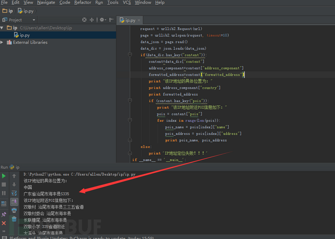Close the Run panel with red X
The image size is (335, 239).
3,223
